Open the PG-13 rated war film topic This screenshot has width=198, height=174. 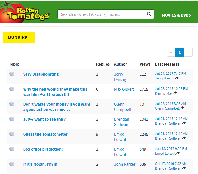point(55,92)
